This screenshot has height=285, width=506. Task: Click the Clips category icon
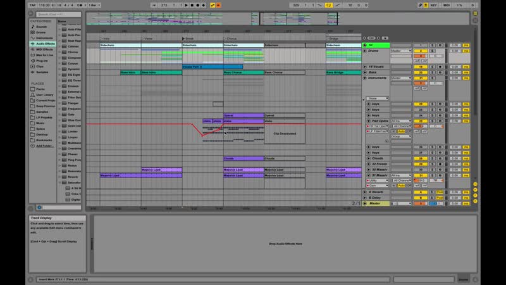pos(33,66)
